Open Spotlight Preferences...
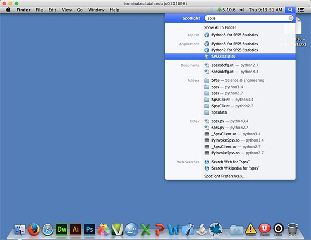This screenshot has height=240, width=311. pyautogui.click(x=225, y=176)
